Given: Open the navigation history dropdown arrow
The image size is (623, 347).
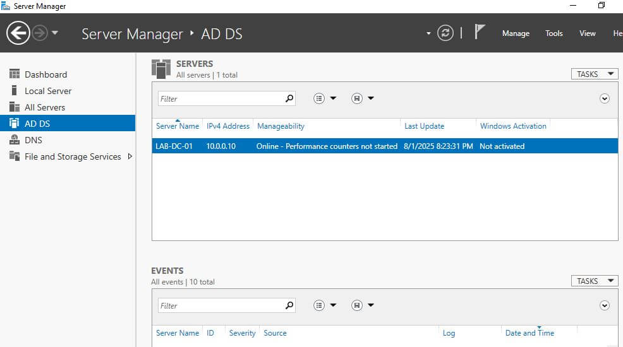Looking at the screenshot, I should (55, 33).
